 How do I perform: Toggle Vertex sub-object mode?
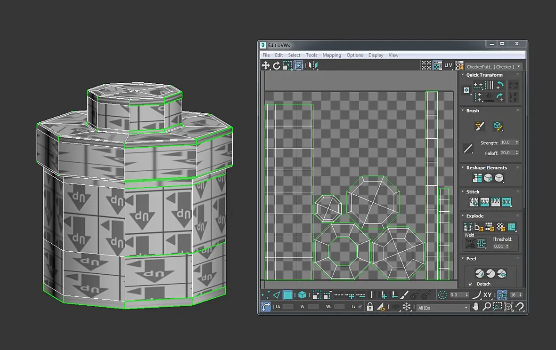(x=266, y=295)
